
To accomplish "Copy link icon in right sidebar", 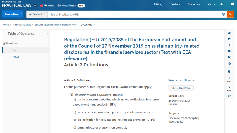I will click(x=229, y=96).
